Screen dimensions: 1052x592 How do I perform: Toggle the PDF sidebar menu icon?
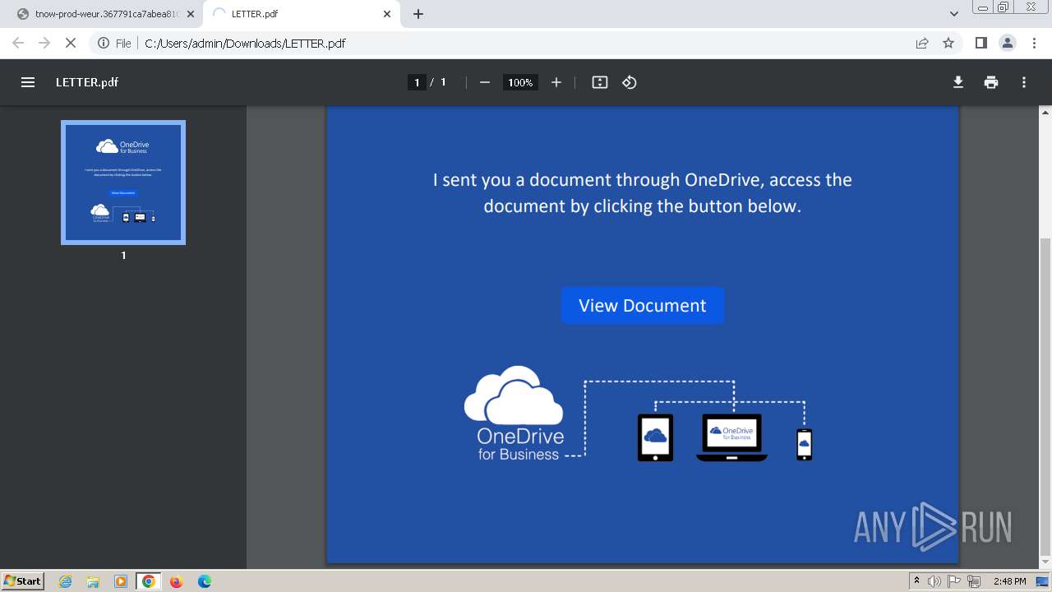click(x=28, y=82)
